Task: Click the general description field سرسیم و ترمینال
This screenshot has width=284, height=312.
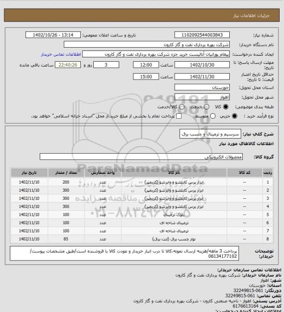Action: pos(210,134)
